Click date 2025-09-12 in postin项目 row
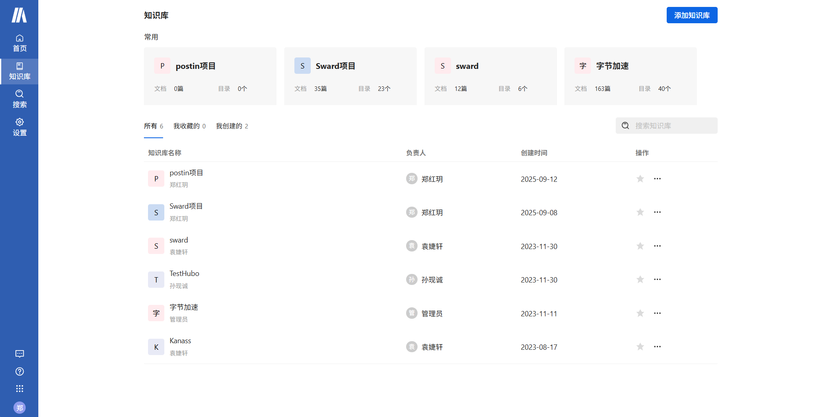The image size is (820, 417). [x=539, y=179]
